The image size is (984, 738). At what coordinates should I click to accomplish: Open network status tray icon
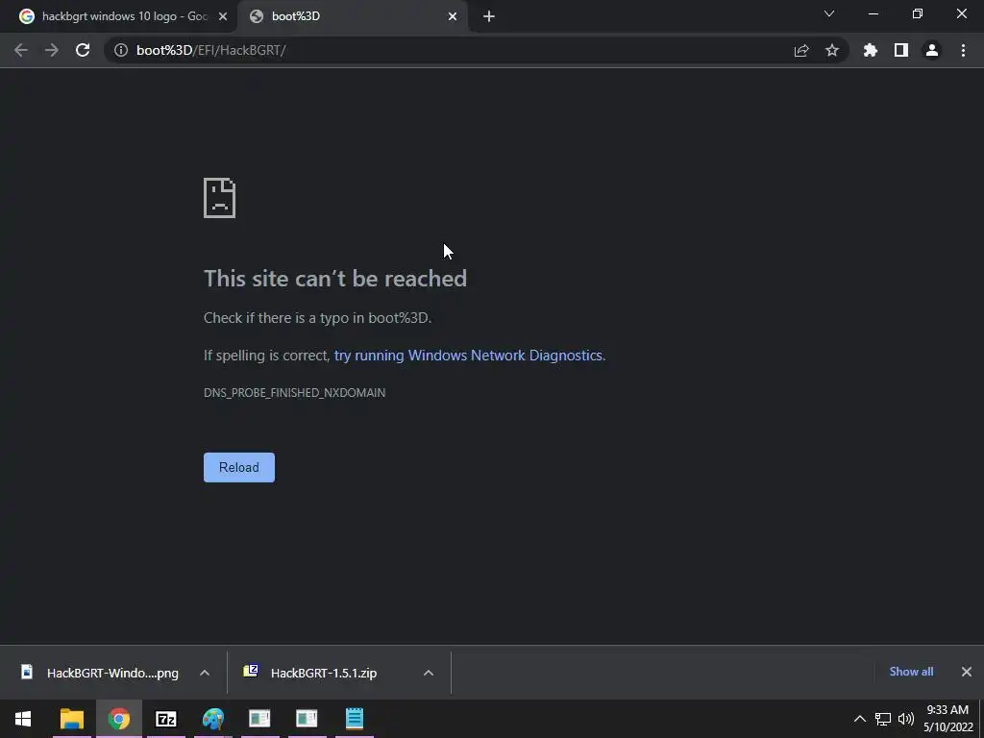click(x=883, y=719)
